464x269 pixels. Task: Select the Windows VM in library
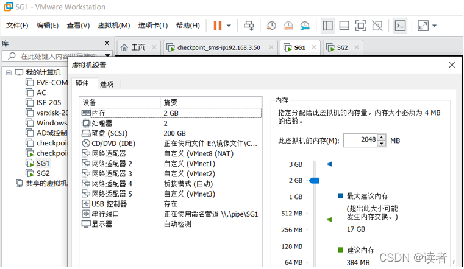coord(47,123)
